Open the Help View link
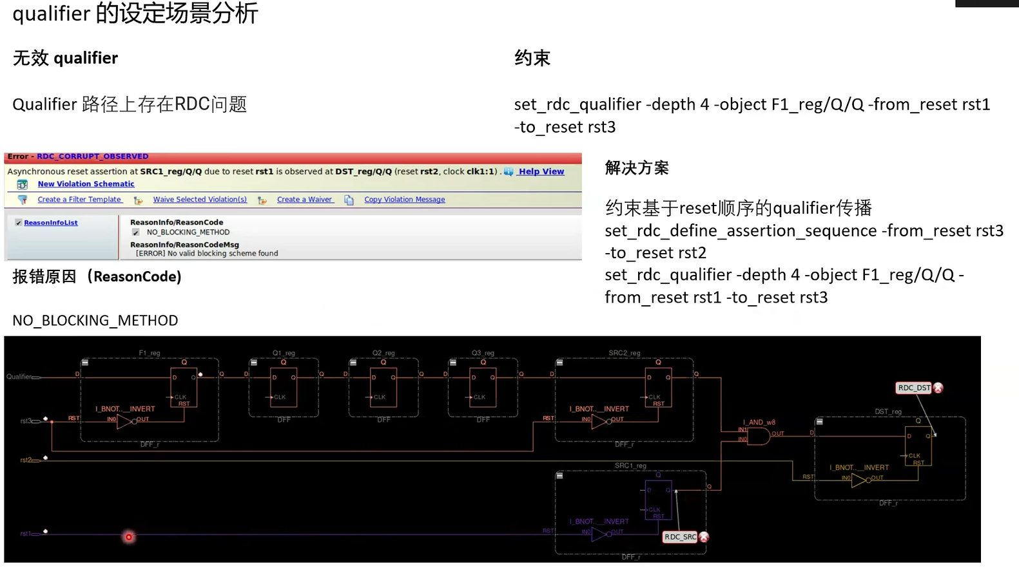This screenshot has height=568, width=1019. 541,171
